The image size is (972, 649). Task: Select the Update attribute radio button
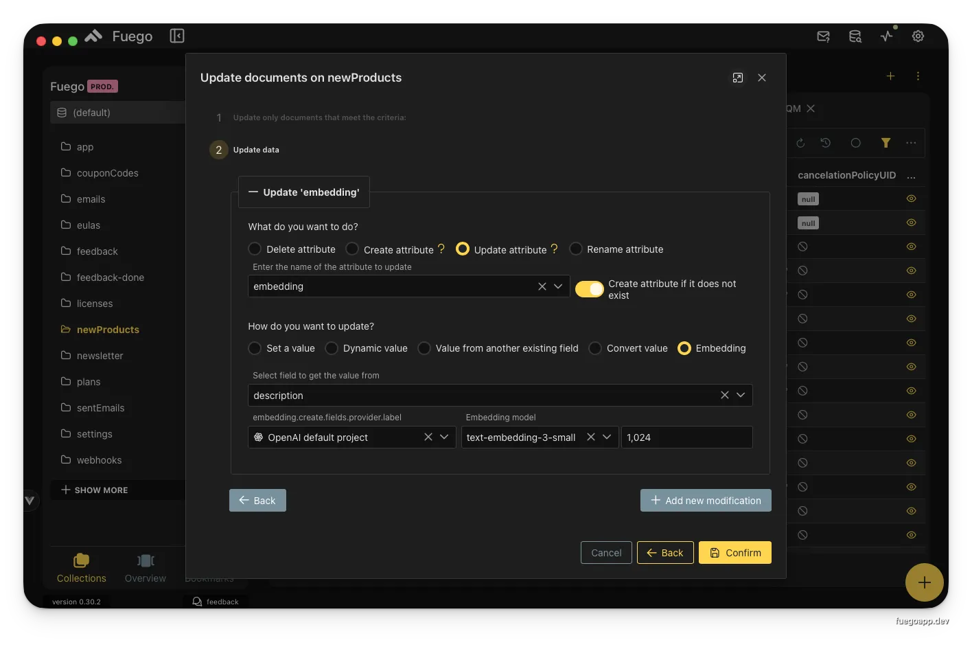462,249
